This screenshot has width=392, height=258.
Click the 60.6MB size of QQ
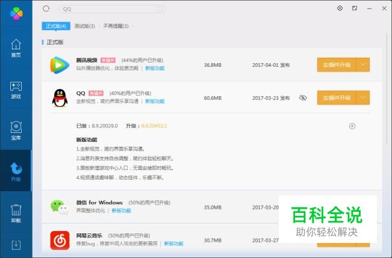(213, 98)
